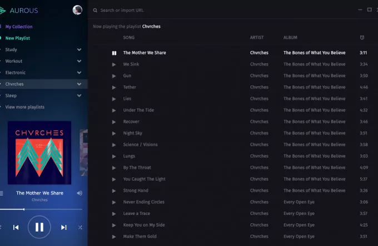Select the Electronic playlist in the sidebar
Viewport: 378px width, 246px height.
(x=16, y=73)
